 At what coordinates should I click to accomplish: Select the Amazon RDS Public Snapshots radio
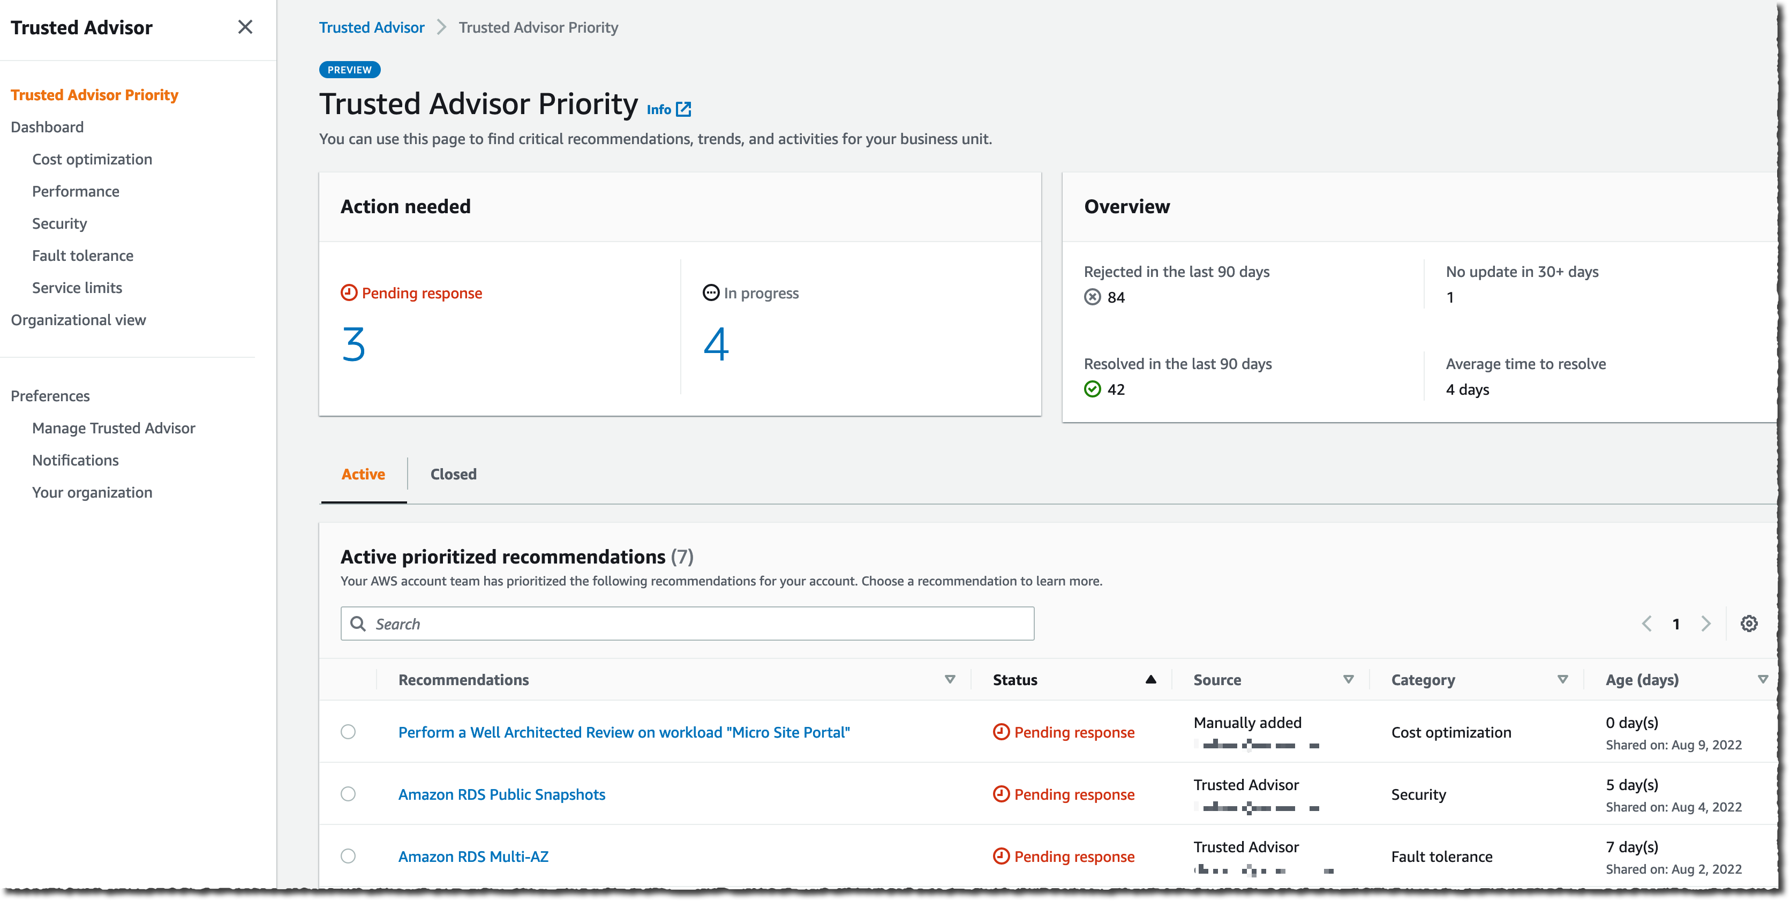pyautogui.click(x=348, y=794)
